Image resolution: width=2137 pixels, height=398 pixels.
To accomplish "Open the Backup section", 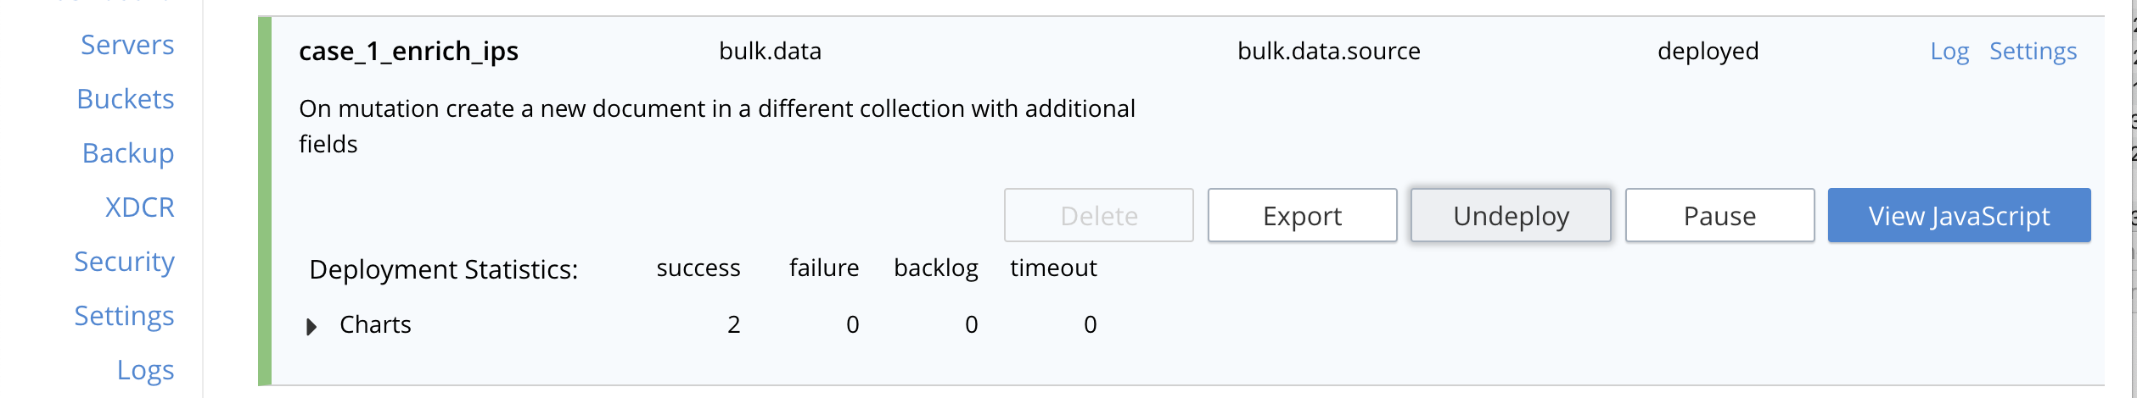I will pos(128,153).
